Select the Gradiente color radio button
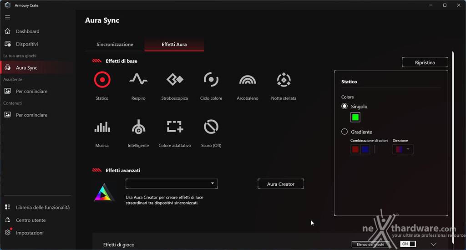The height and width of the screenshot is (250, 466). 344,132
